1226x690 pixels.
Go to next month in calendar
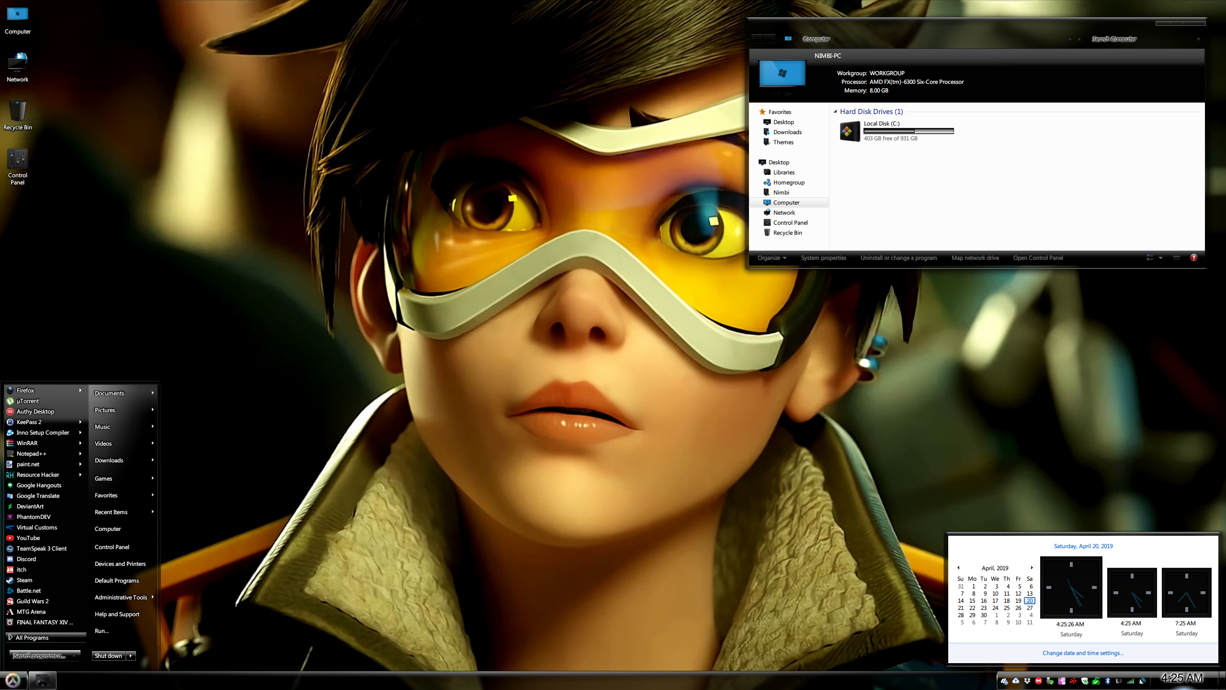click(x=1032, y=568)
